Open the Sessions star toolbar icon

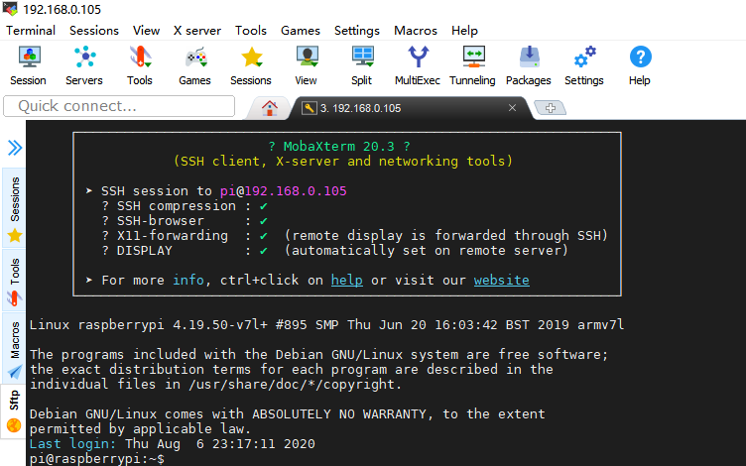(251, 65)
